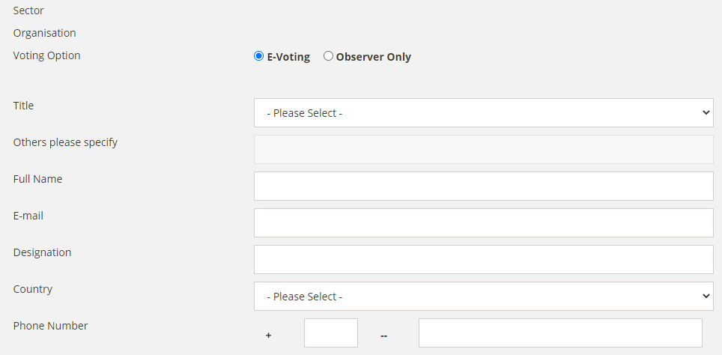Focus the main Phone Number field
This screenshot has width=722, height=355.
tap(560, 333)
